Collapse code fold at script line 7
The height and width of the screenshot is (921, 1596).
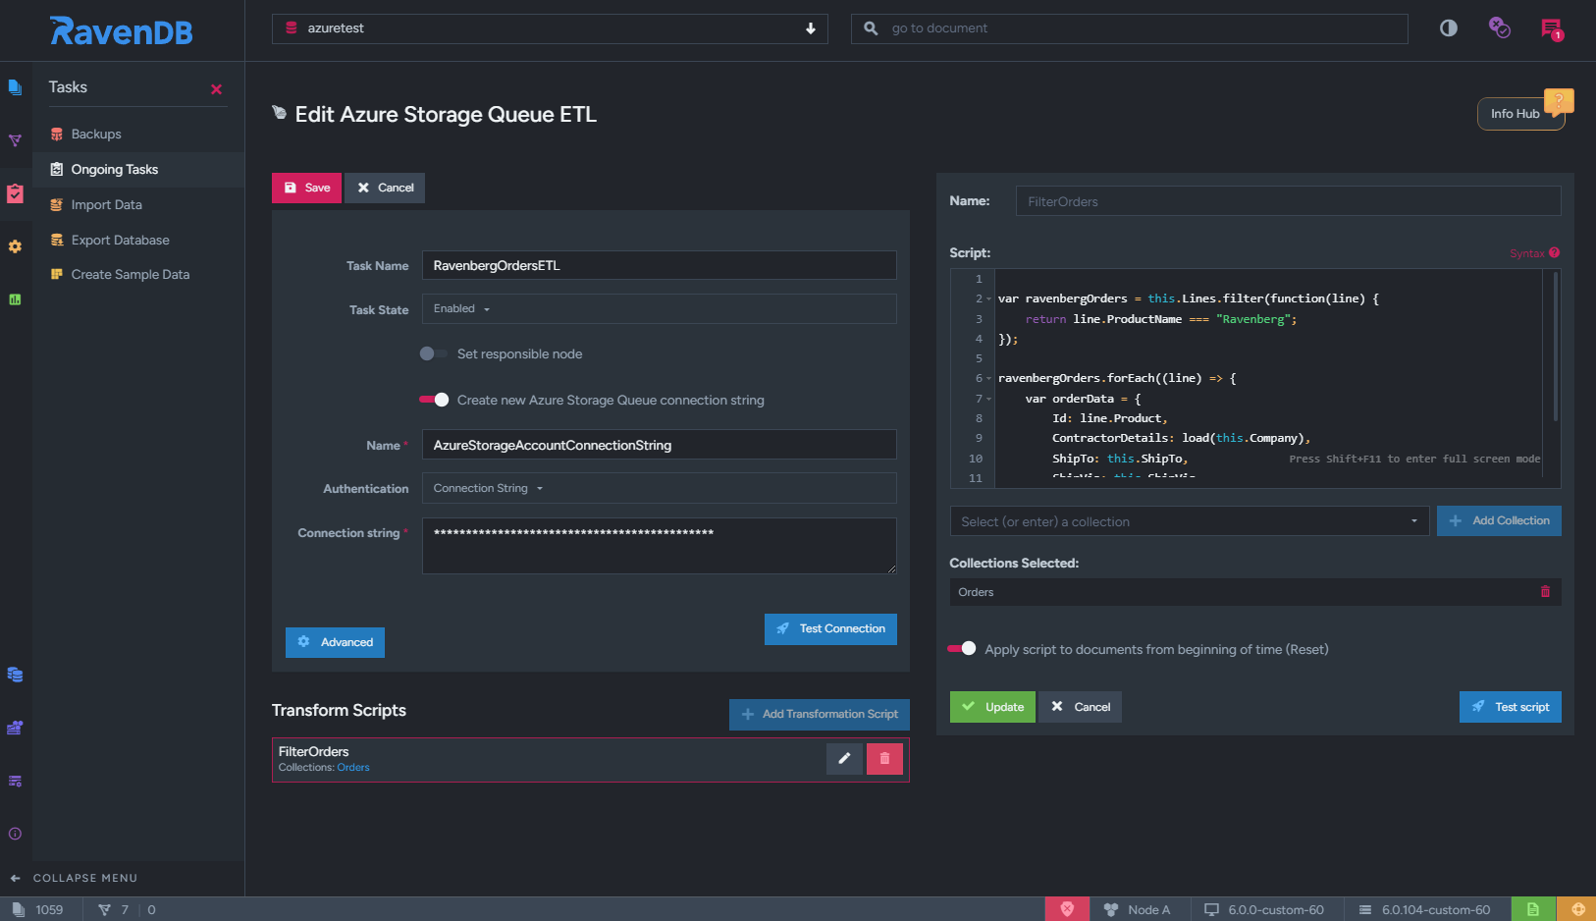[989, 400]
